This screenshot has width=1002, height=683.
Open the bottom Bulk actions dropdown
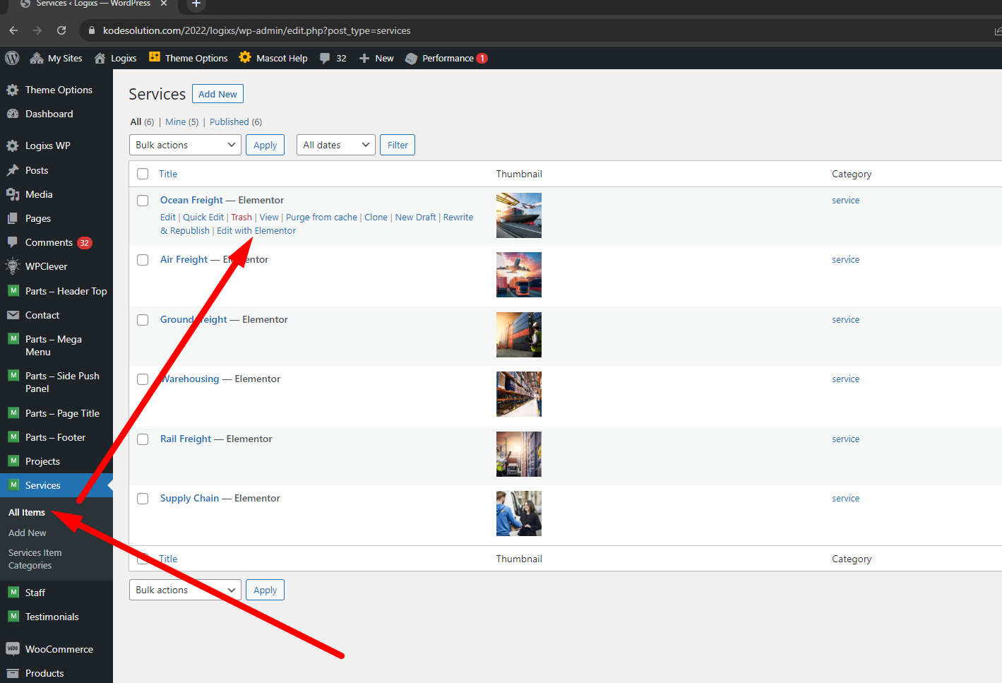[x=185, y=590]
